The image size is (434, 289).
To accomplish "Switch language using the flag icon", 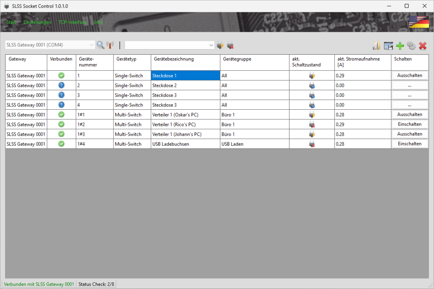I will pyautogui.click(x=418, y=22).
